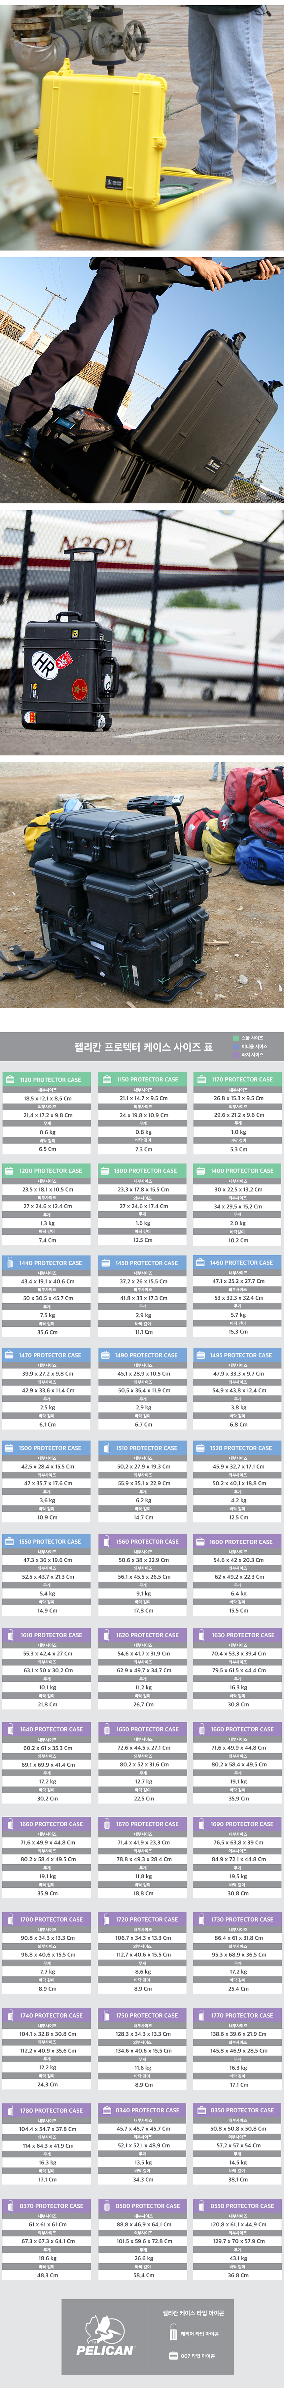284x2388 pixels.
Task: Click the PELICAN wordmark text in footer
Action: point(105,2351)
